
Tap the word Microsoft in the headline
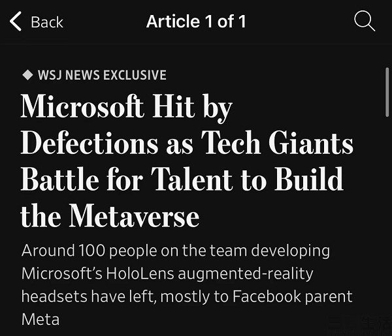click(x=82, y=108)
